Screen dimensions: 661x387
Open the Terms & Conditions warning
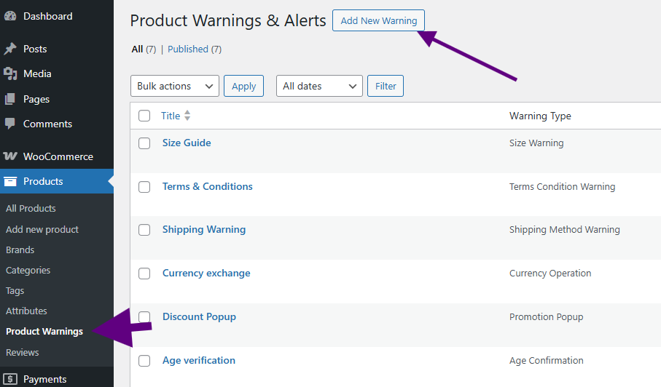pos(208,186)
